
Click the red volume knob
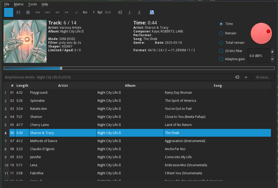[x=261, y=33]
